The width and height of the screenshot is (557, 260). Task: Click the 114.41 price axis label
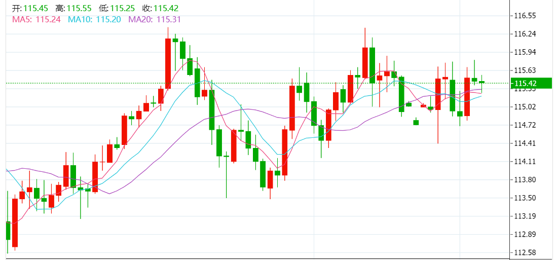point(525,143)
